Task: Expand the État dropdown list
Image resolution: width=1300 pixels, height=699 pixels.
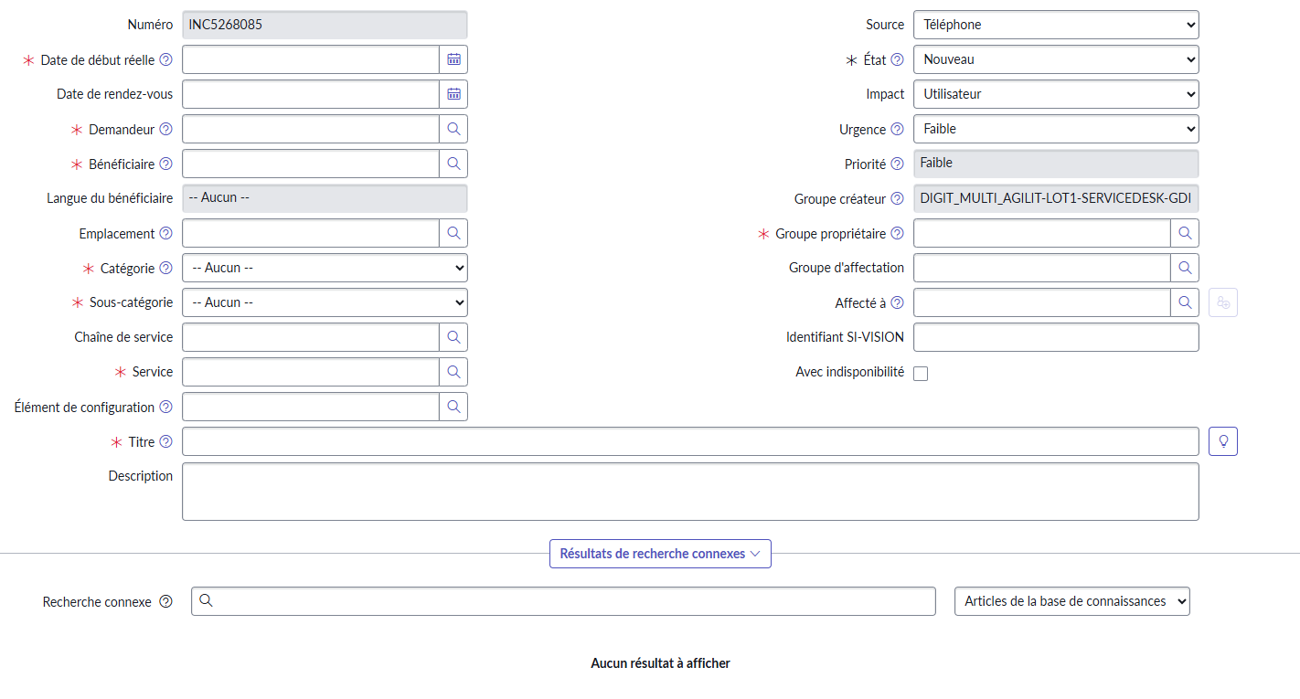Action: click(x=1055, y=59)
